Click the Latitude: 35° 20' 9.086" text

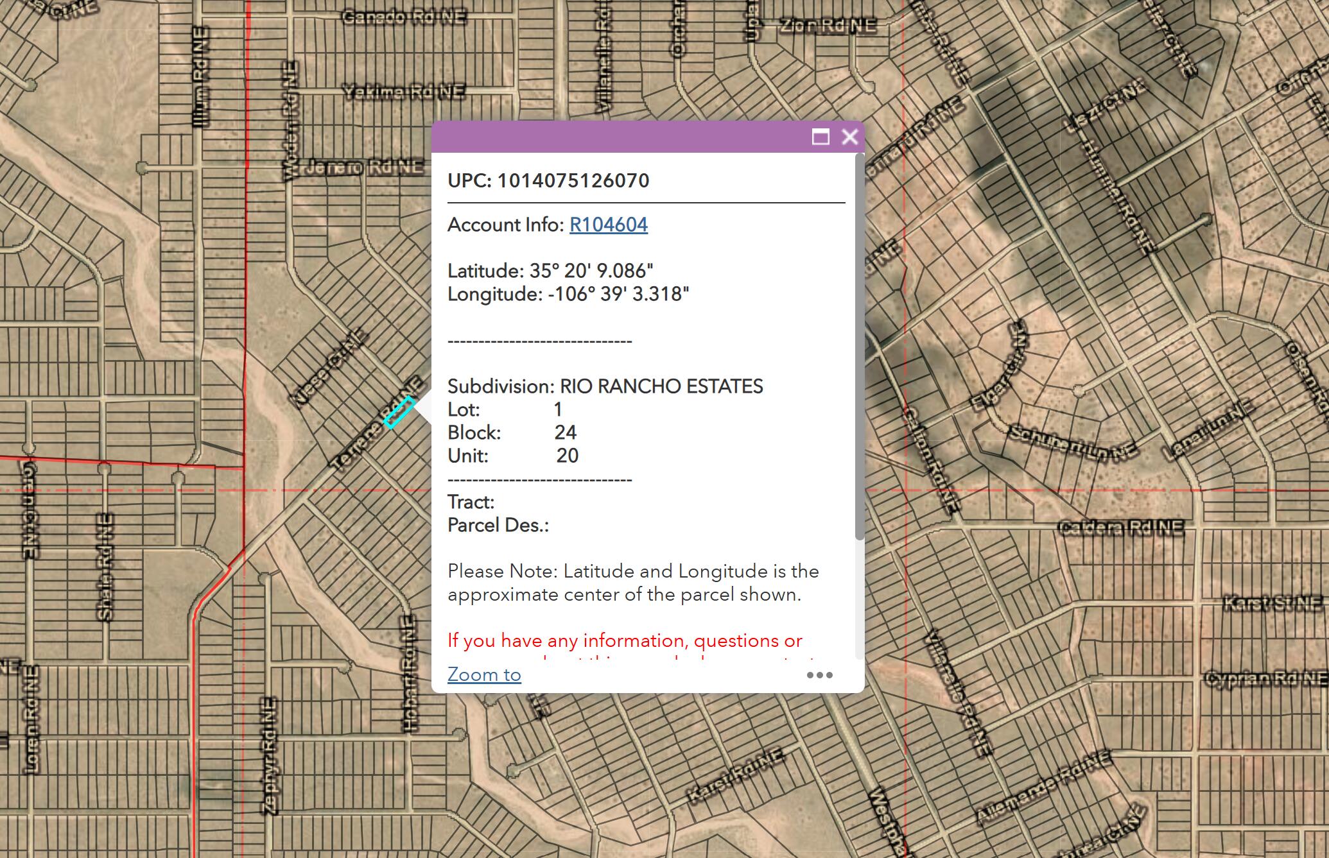click(x=550, y=271)
